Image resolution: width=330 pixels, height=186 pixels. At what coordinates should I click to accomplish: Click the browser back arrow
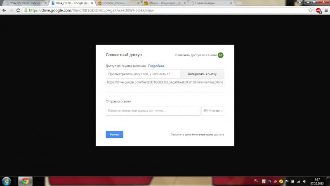tap(4, 10)
